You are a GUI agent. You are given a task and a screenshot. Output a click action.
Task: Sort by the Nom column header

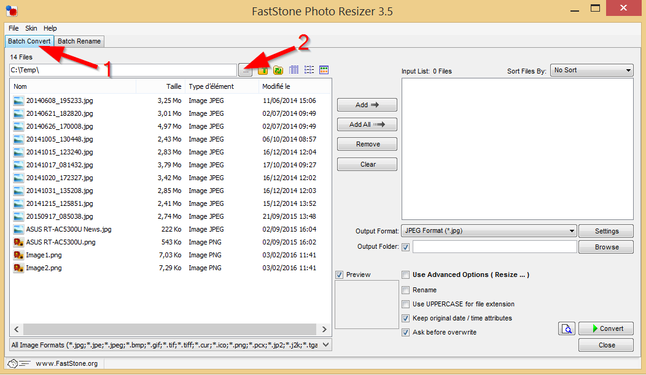[74, 86]
